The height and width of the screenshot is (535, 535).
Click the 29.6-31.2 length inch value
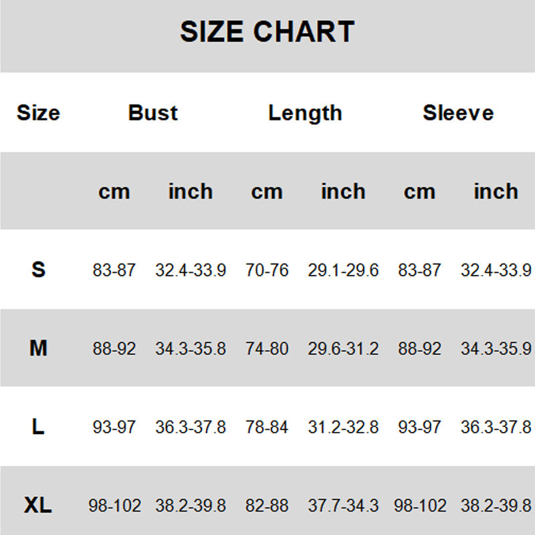(x=343, y=348)
